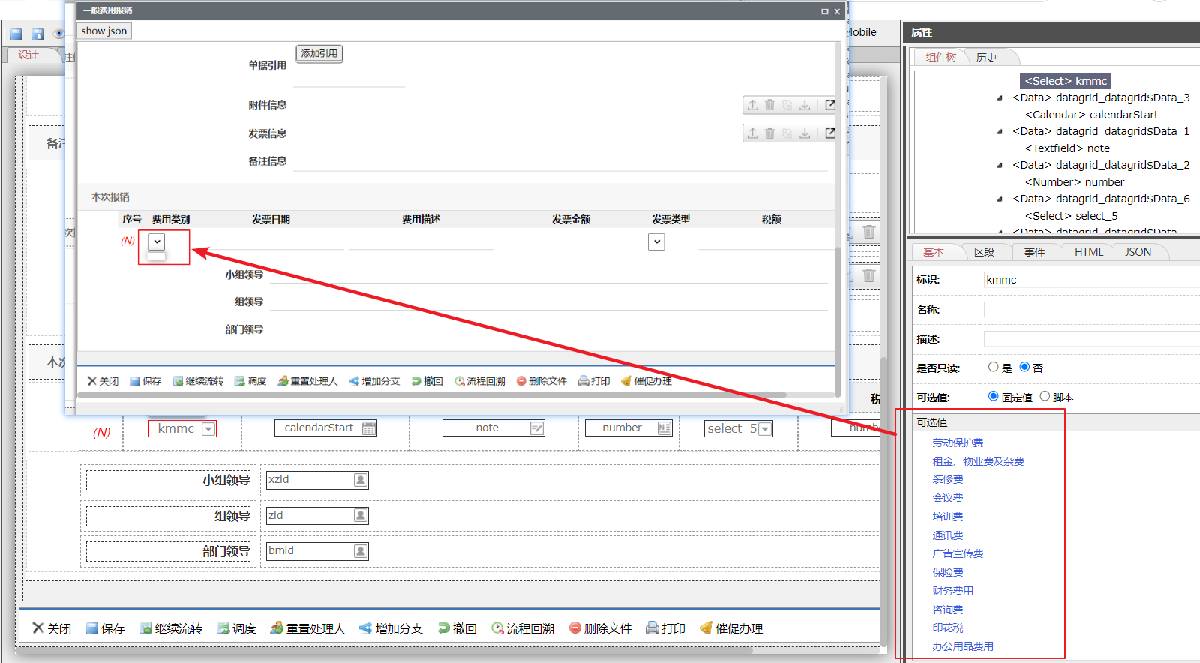Click the save-as floppy icon with page
Viewport: 1200px width, 663px height.
[x=37, y=34]
